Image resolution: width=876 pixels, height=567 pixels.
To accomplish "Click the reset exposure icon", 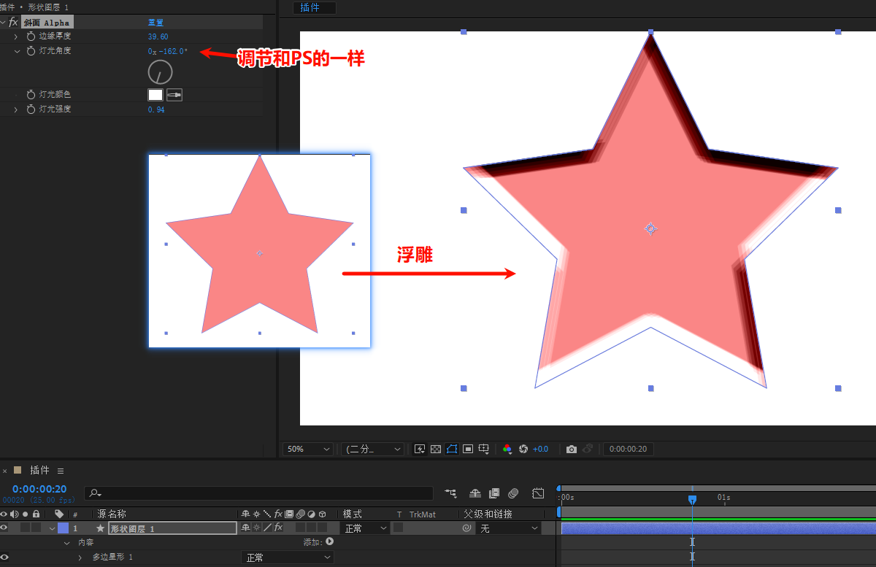I will point(523,449).
